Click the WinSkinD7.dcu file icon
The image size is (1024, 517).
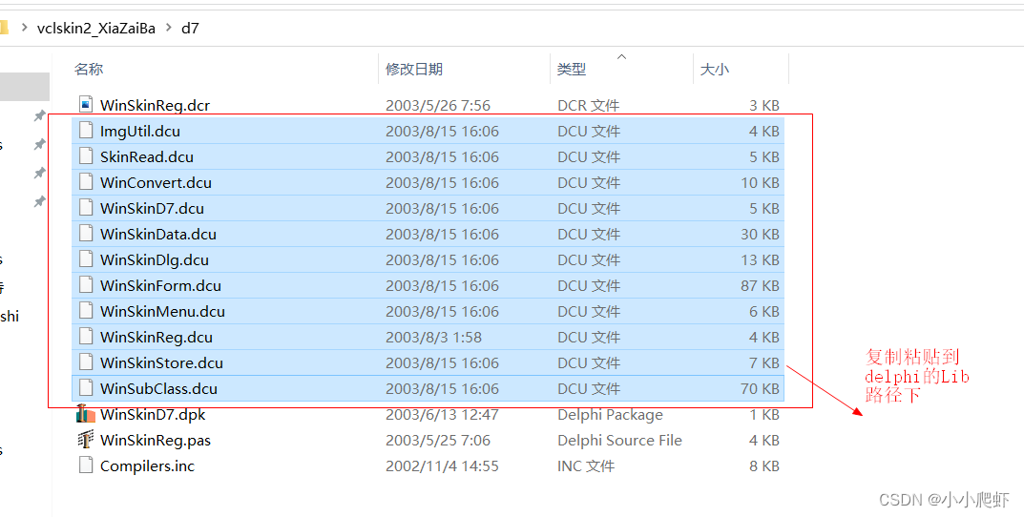click(x=86, y=208)
